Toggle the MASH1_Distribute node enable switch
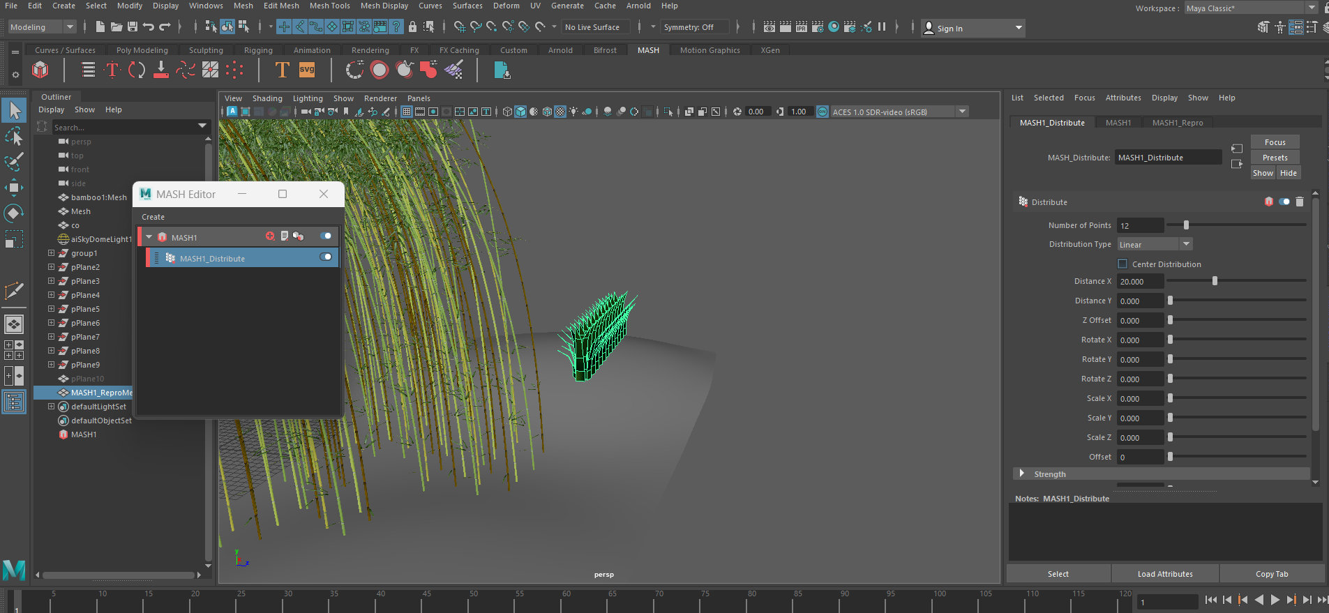This screenshot has width=1329, height=613. pos(326,257)
